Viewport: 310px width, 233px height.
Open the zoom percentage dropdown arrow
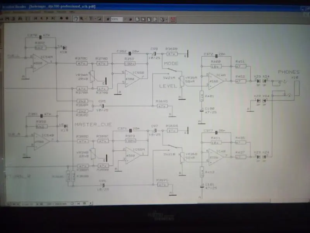(126, 19)
